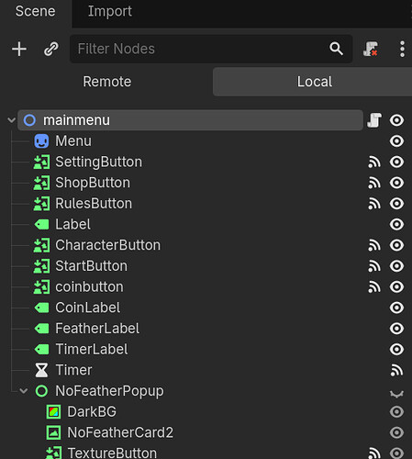Open the three-dot scene options menu
Image resolution: width=412 pixels, height=459 pixels.
pos(402,49)
